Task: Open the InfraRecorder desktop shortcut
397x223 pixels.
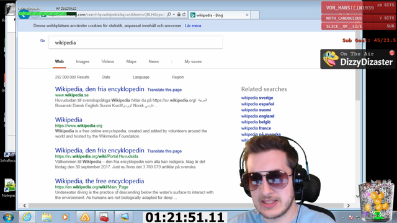Action: 8,157
